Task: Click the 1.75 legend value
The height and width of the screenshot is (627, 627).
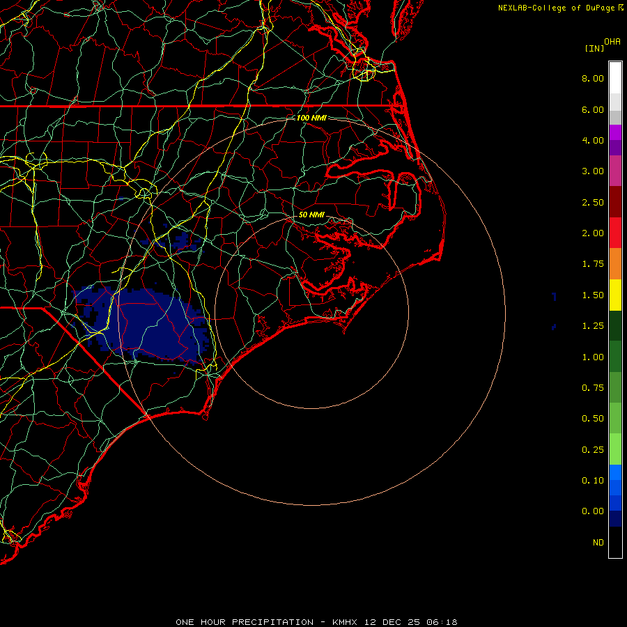Action: click(x=593, y=264)
